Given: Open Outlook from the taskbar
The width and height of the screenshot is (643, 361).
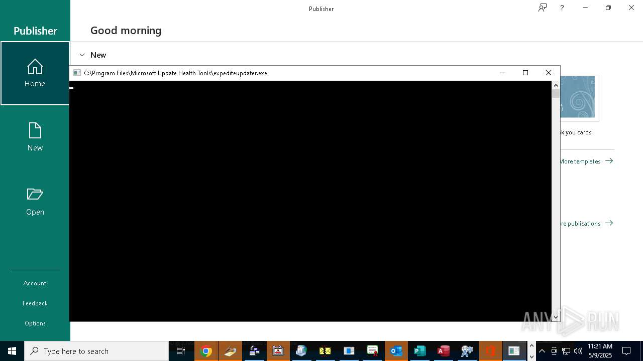Looking at the screenshot, I should [x=396, y=351].
